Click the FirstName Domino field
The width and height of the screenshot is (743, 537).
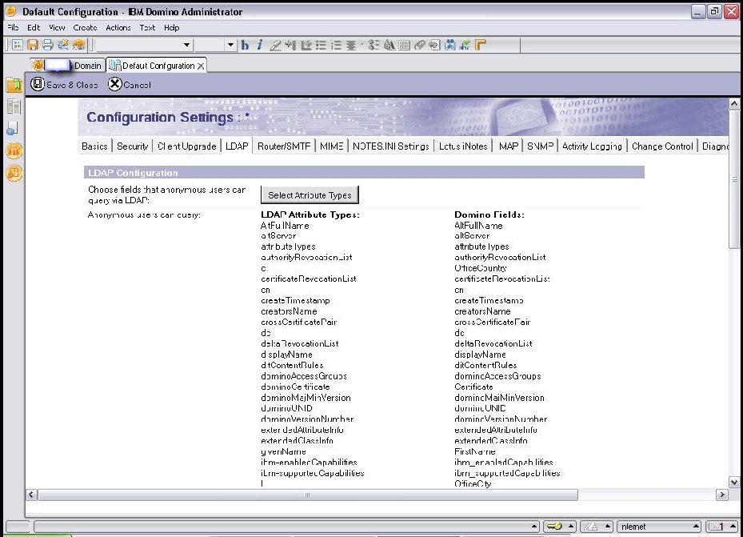(x=475, y=451)
